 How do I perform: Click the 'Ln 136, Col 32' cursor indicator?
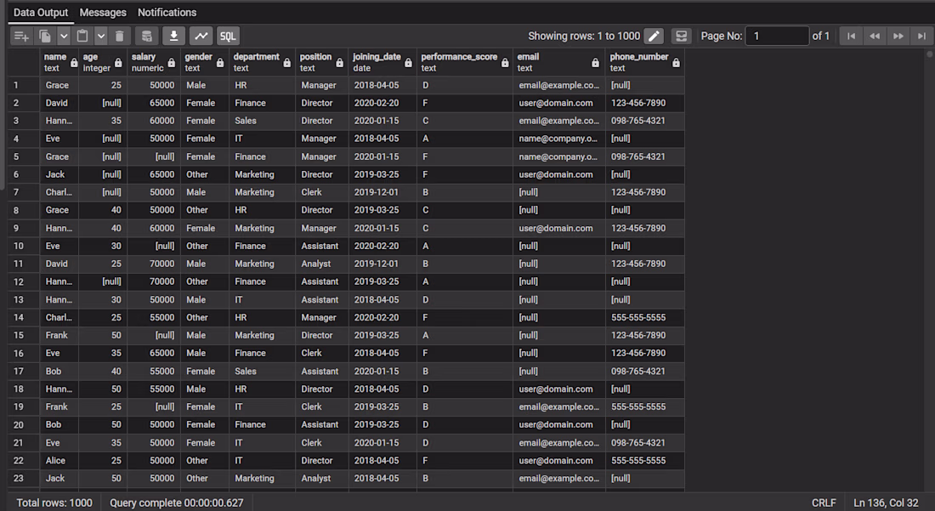pos(886,502)
